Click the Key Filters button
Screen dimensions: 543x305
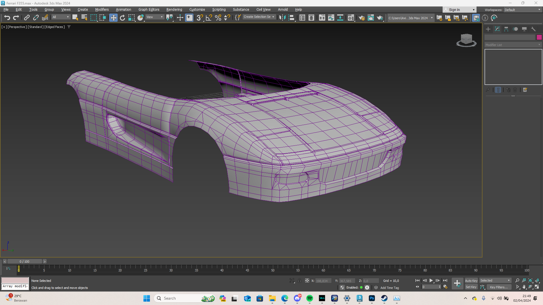499,287
